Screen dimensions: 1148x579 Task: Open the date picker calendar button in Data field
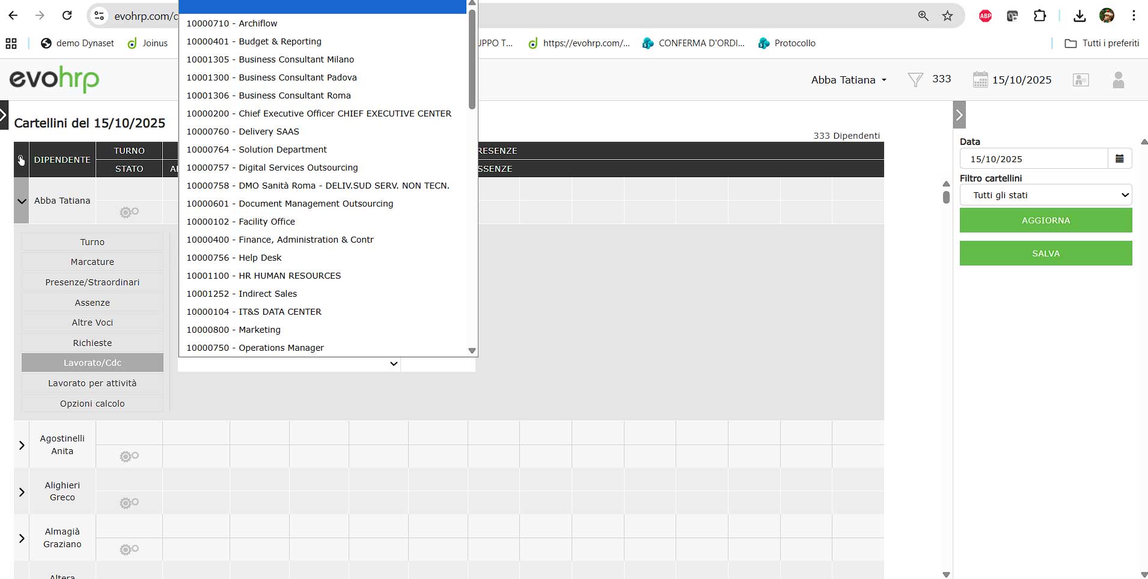1120,159
